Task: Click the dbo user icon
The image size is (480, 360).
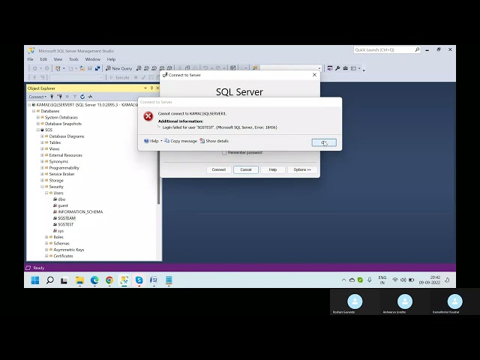Action: click(55, 199)
